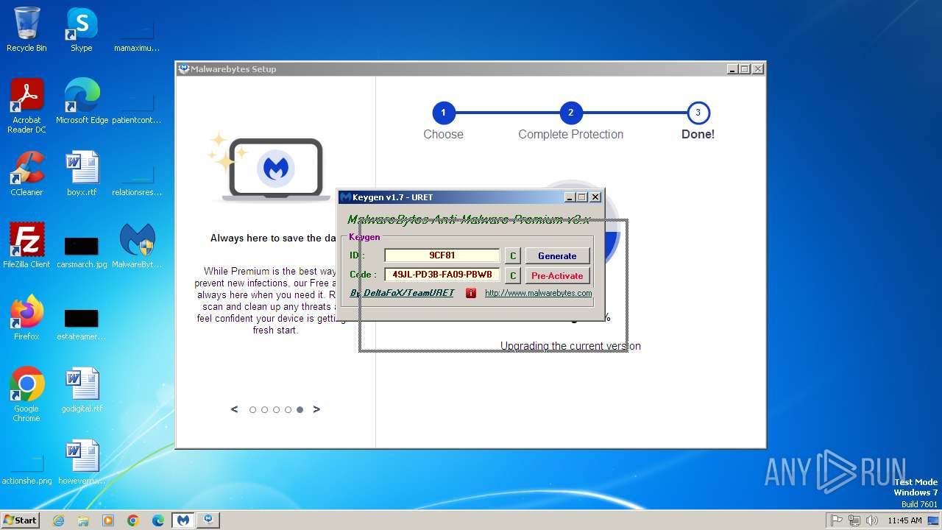Select the godigital.rtf document icon

(82, 390)
